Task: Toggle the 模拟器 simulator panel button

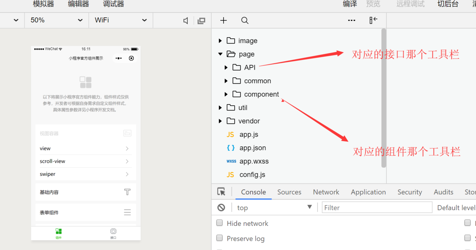Action: click(43, 4)
